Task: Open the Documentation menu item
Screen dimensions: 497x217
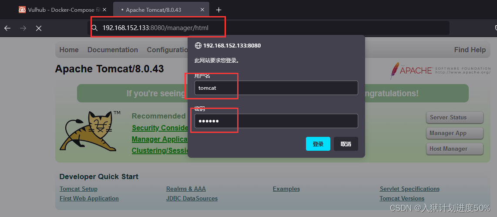Action: click(x=113, y=50)
